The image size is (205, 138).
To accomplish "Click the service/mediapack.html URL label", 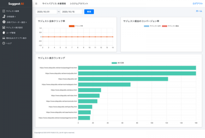I will pyautogui.click(x=59, y=85).
